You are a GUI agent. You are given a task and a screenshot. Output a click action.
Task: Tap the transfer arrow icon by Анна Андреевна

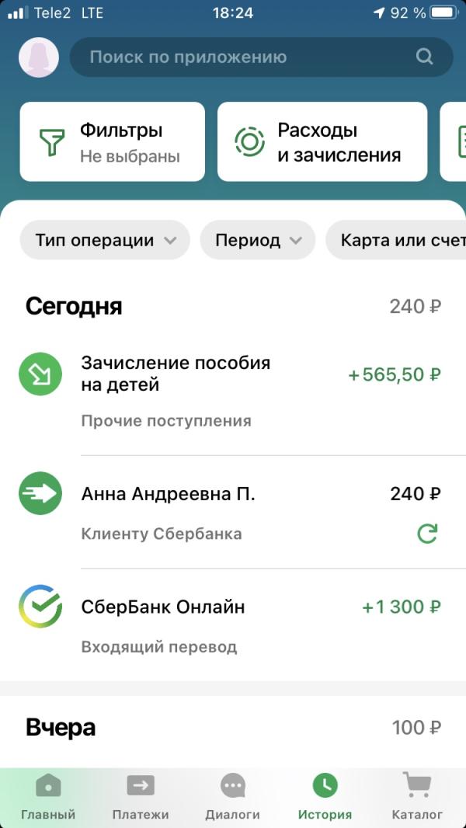[40, 493]
